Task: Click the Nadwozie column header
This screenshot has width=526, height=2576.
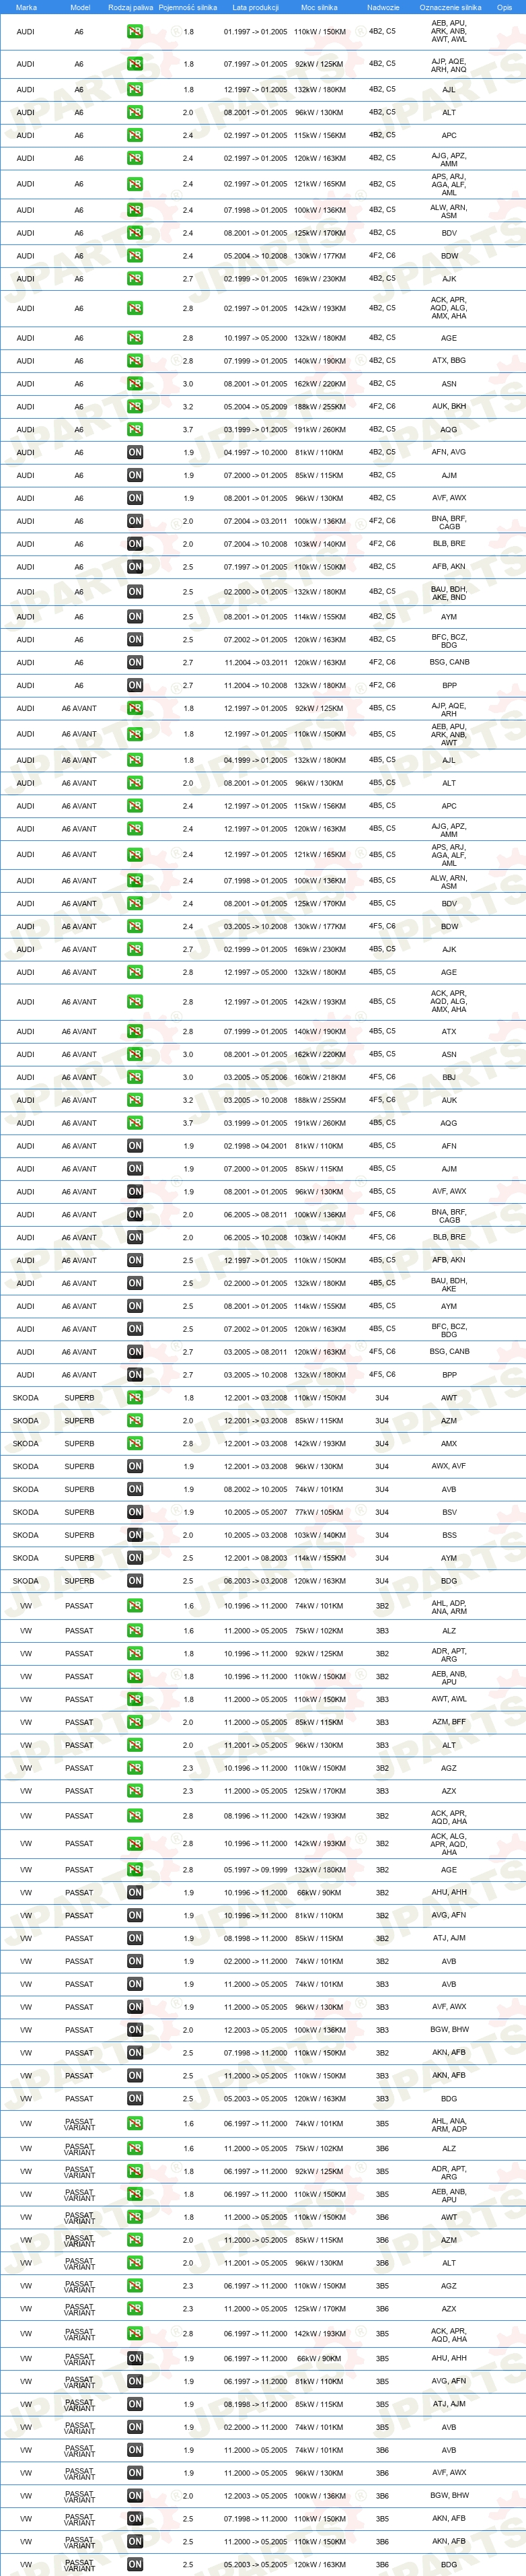Action: click(x=382, y=7)
